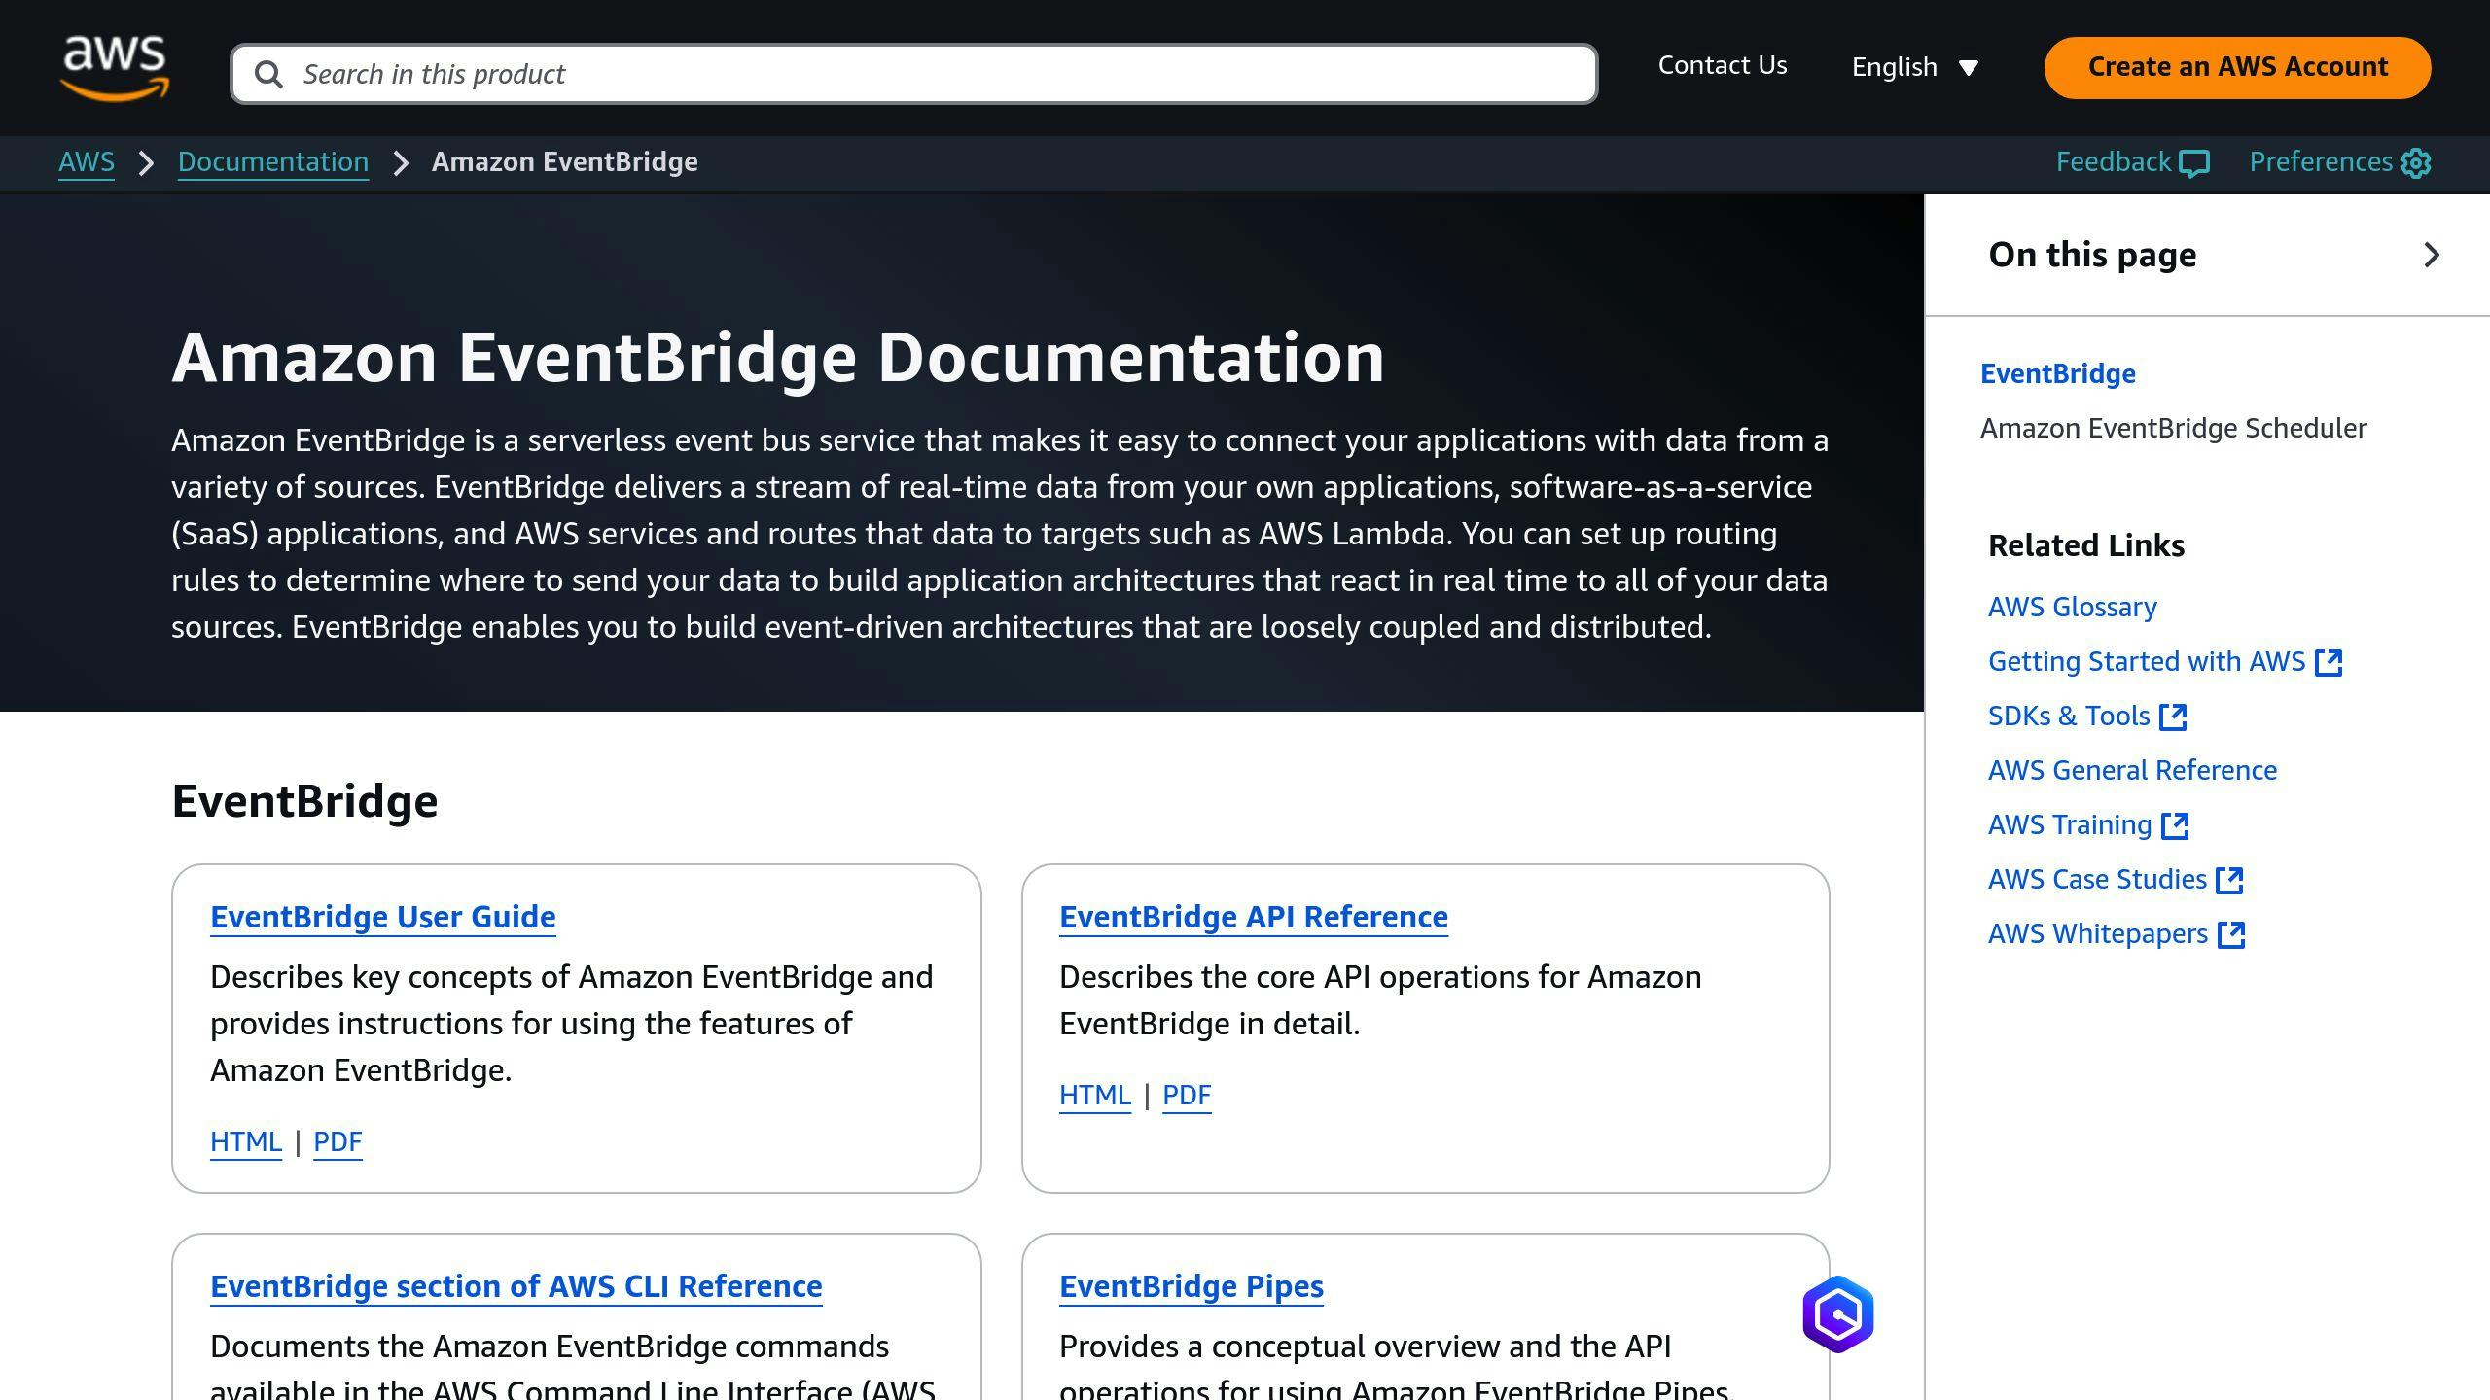Image resolution: width=2490 pixels, height=1400 pixels.
Task: Click Amazon EventBridge breadcrumb text
Action: pos(565,162)
